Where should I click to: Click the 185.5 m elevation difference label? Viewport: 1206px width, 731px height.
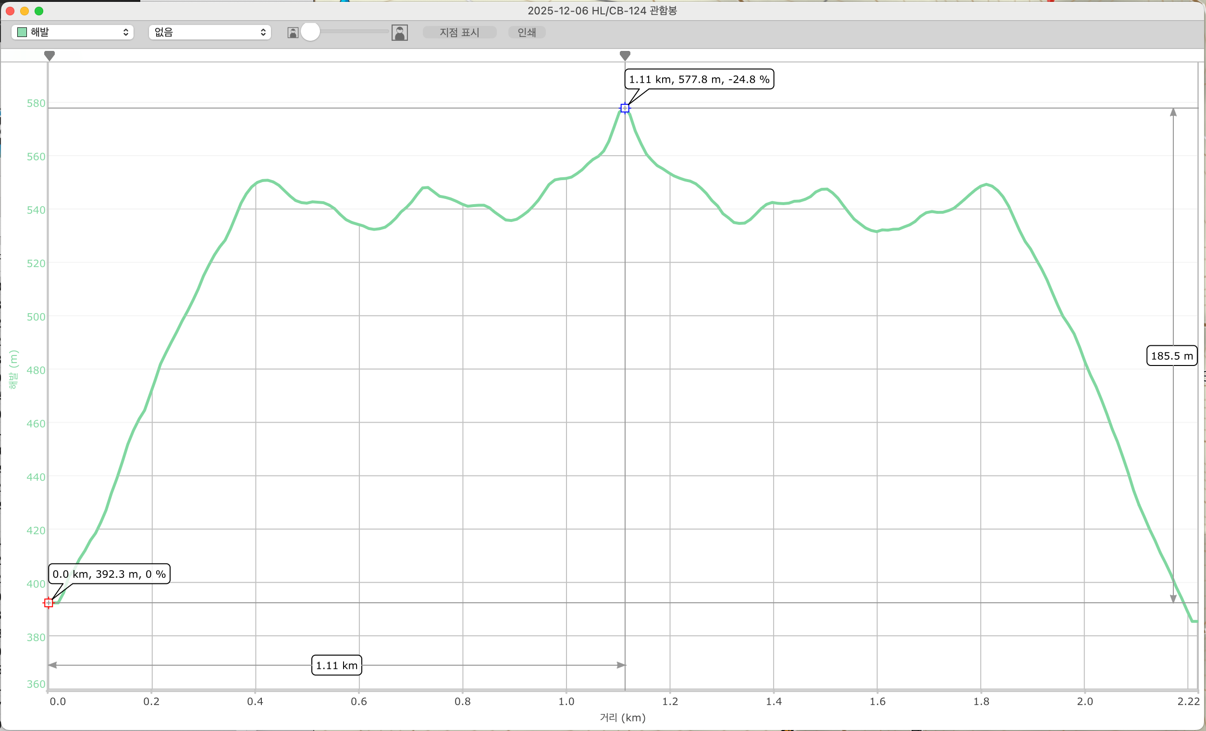(1171, 356)
